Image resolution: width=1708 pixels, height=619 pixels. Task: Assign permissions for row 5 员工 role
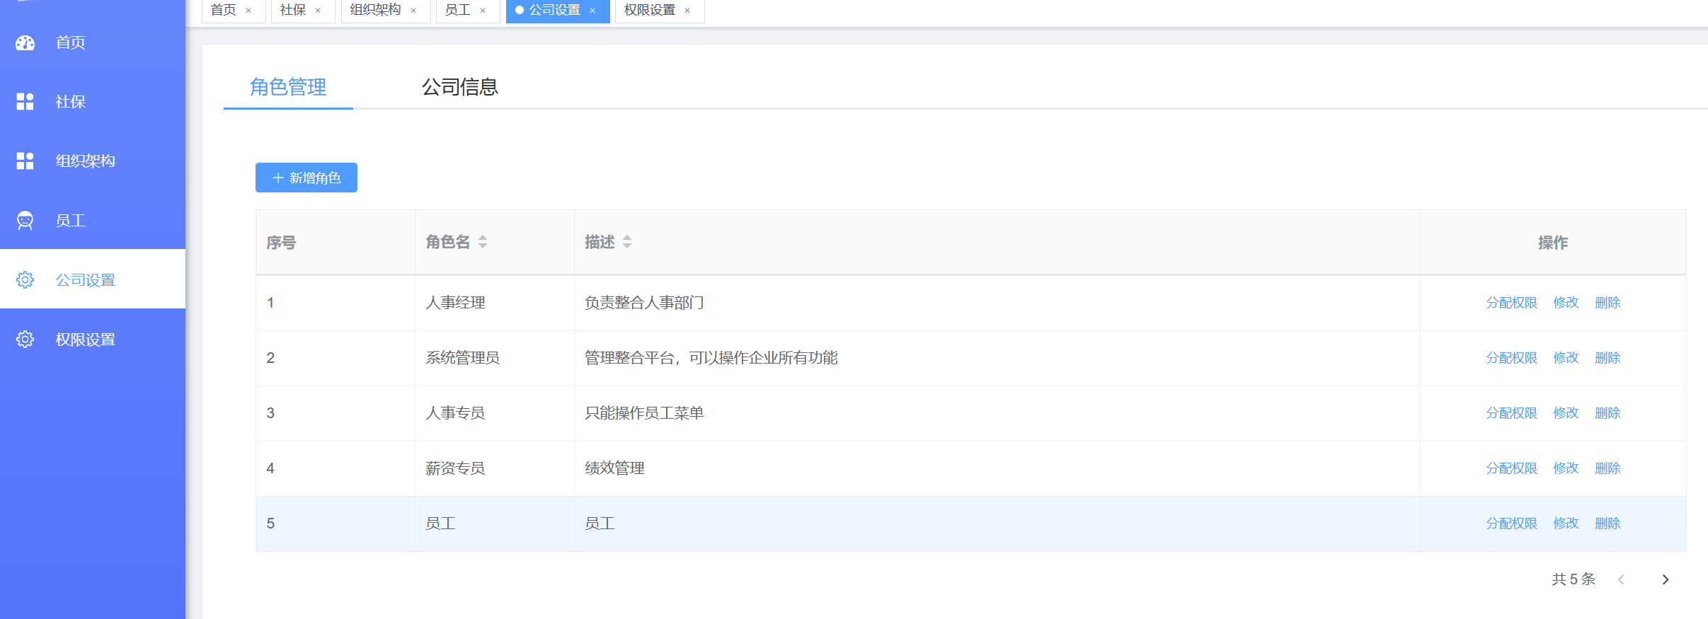click(1511, 523)
